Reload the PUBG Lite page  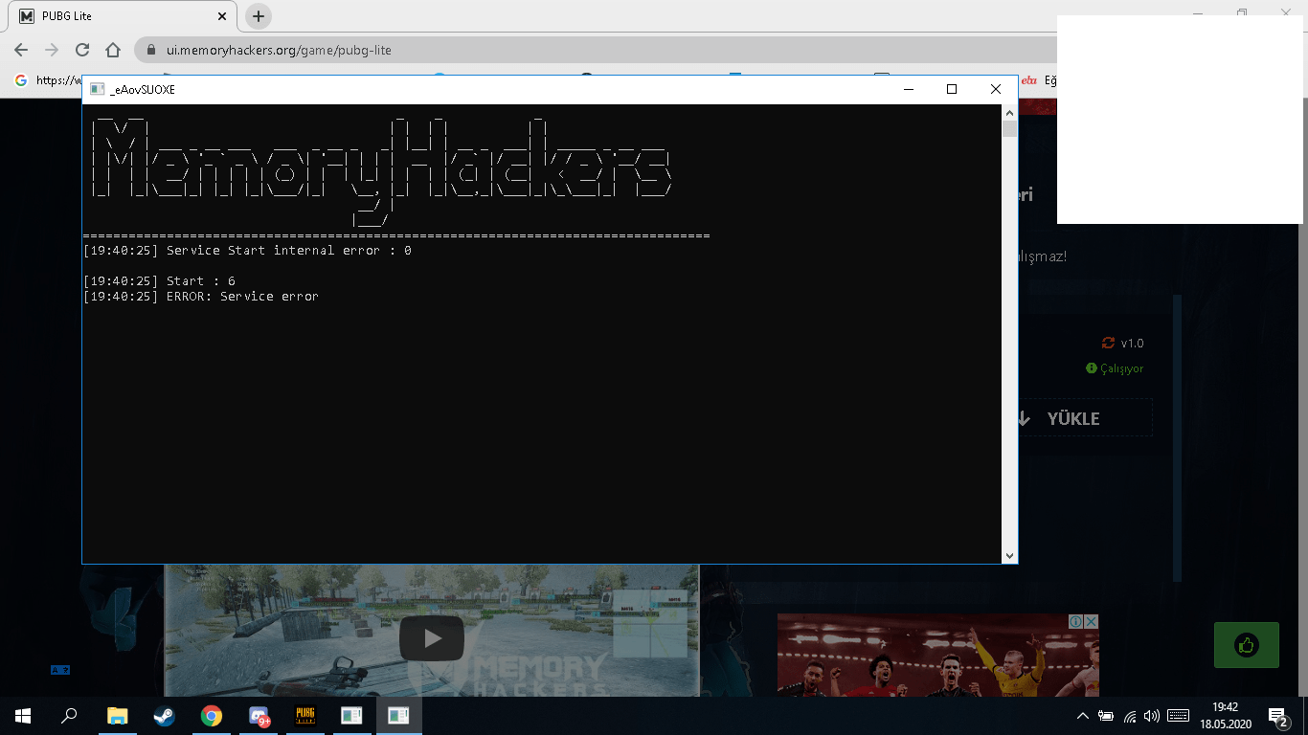coord(82,50)
